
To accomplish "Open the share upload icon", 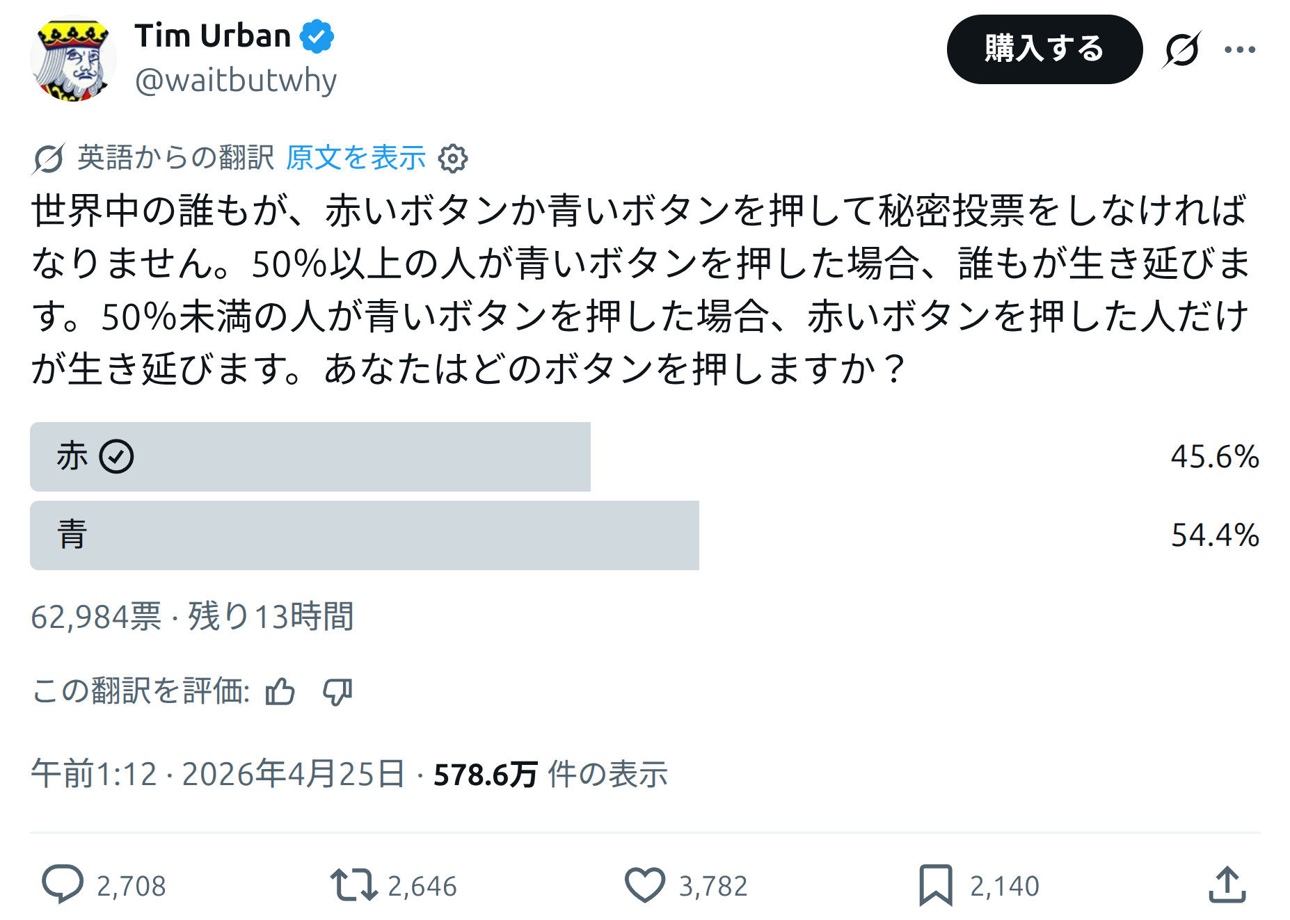I will 1227,885.
